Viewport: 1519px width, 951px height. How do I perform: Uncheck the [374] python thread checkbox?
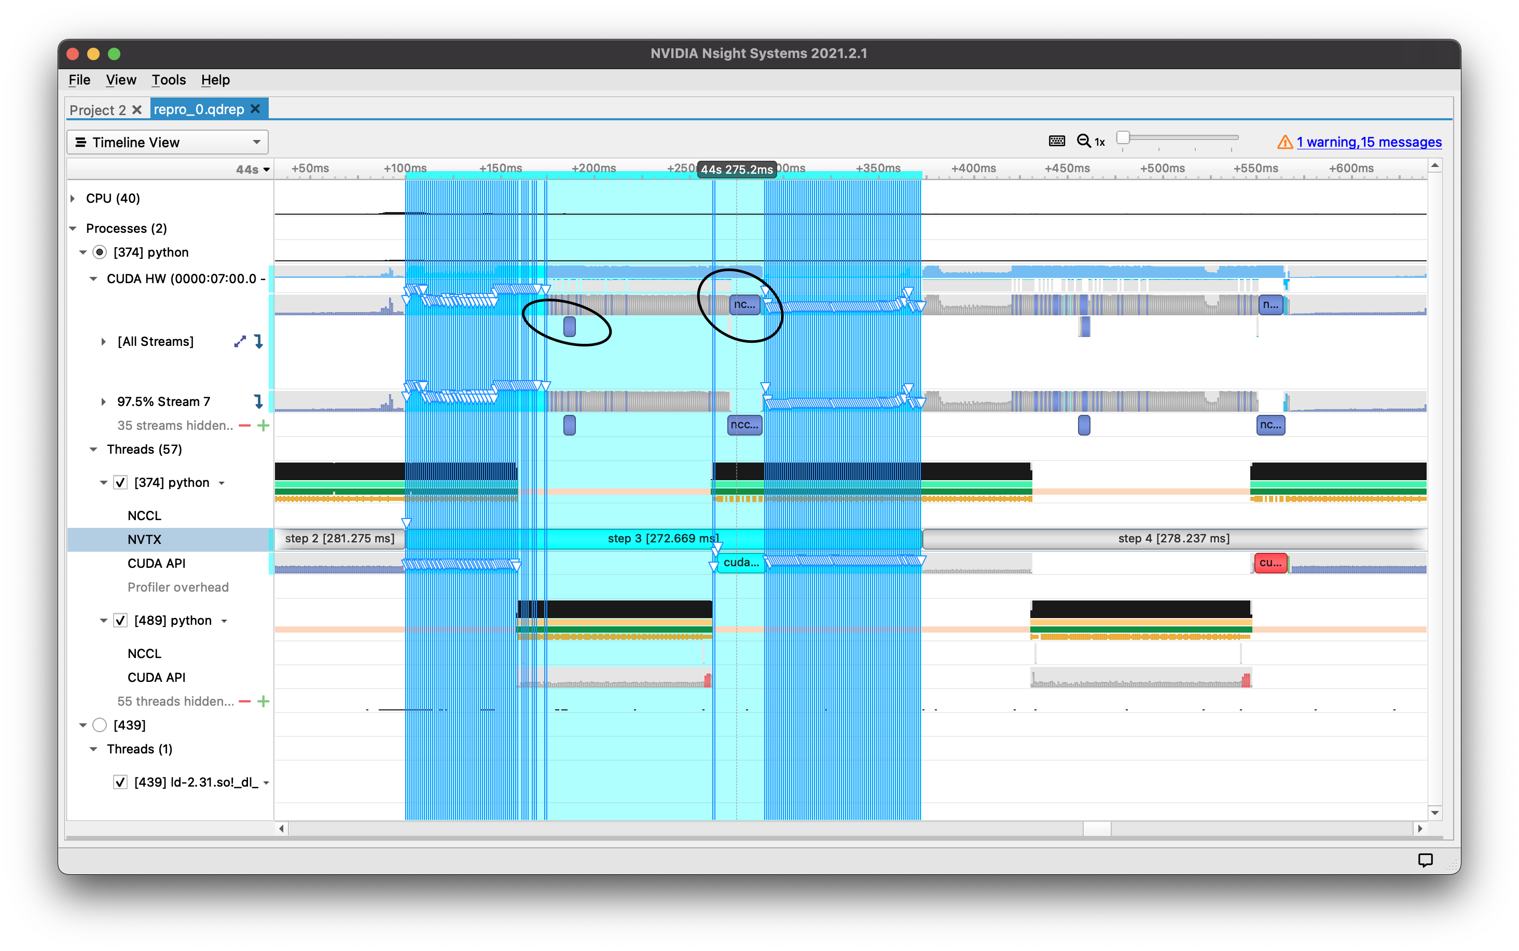pos(120,482)
